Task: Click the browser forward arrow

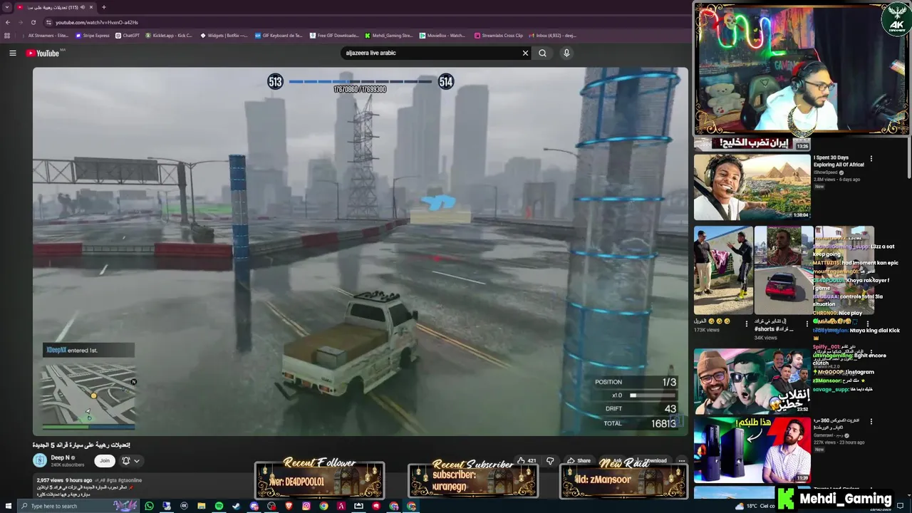Action: [x=20, y=22]
